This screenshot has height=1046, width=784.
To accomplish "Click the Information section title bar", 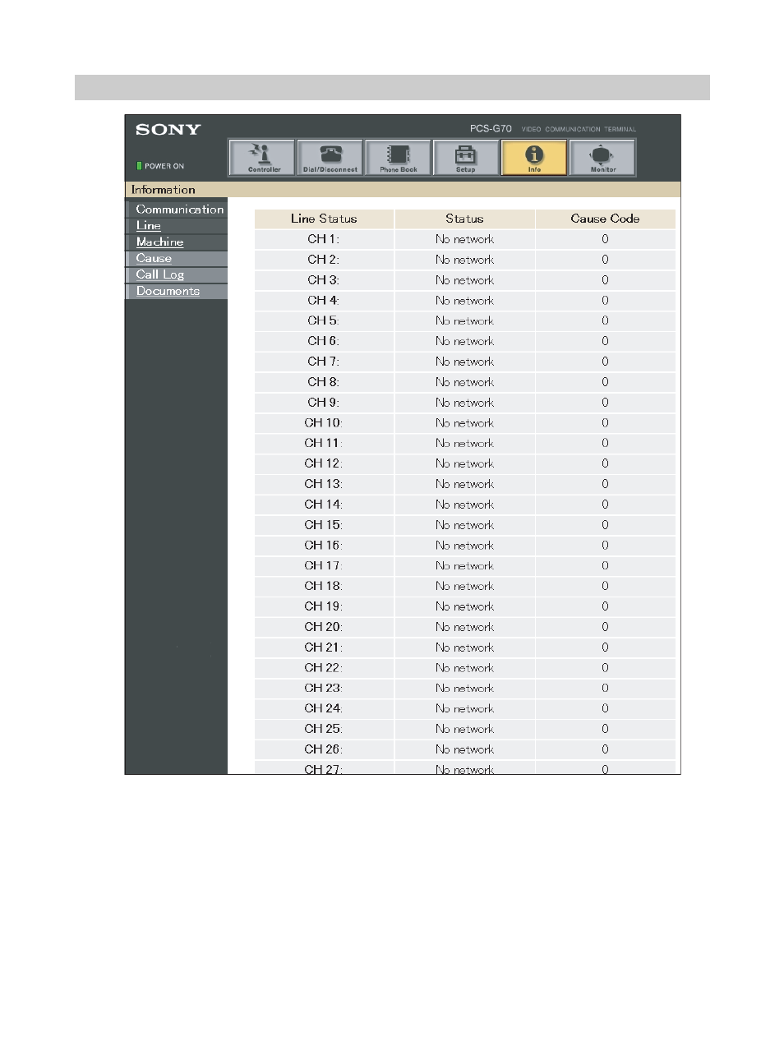I will pyautogui.click(x=403, y=190).
